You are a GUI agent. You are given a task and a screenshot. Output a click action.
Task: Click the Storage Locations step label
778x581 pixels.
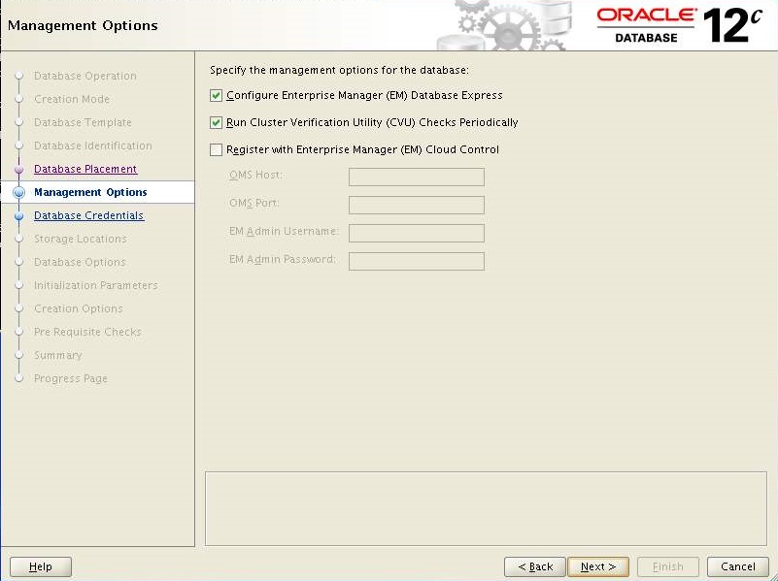pos(81,239)
